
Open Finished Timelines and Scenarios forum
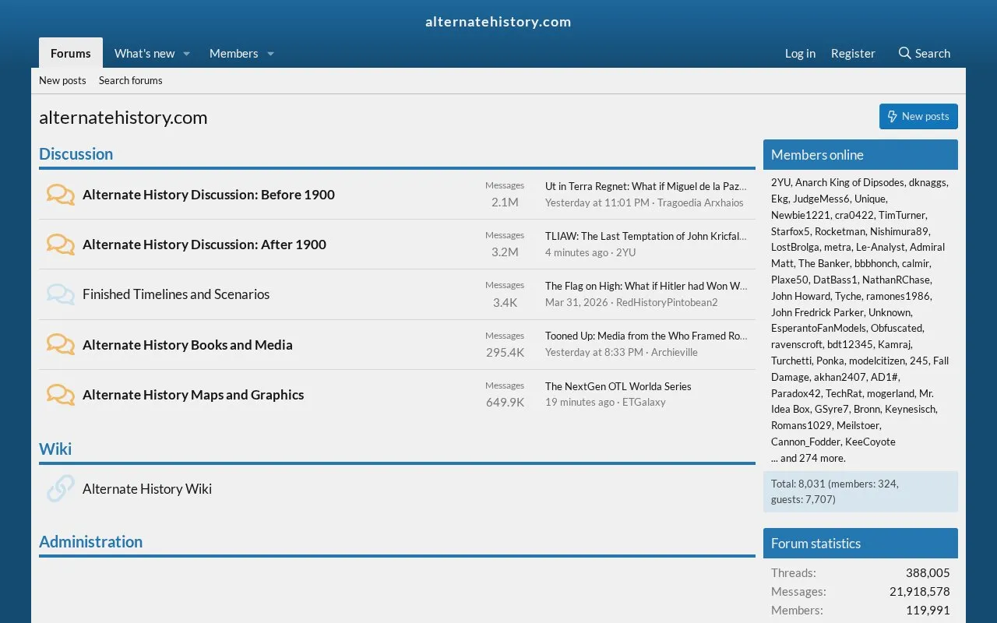click(176, 294)
